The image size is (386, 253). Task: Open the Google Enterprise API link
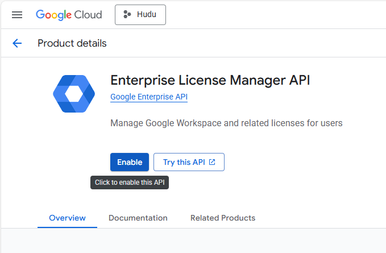tap(149, 97)
